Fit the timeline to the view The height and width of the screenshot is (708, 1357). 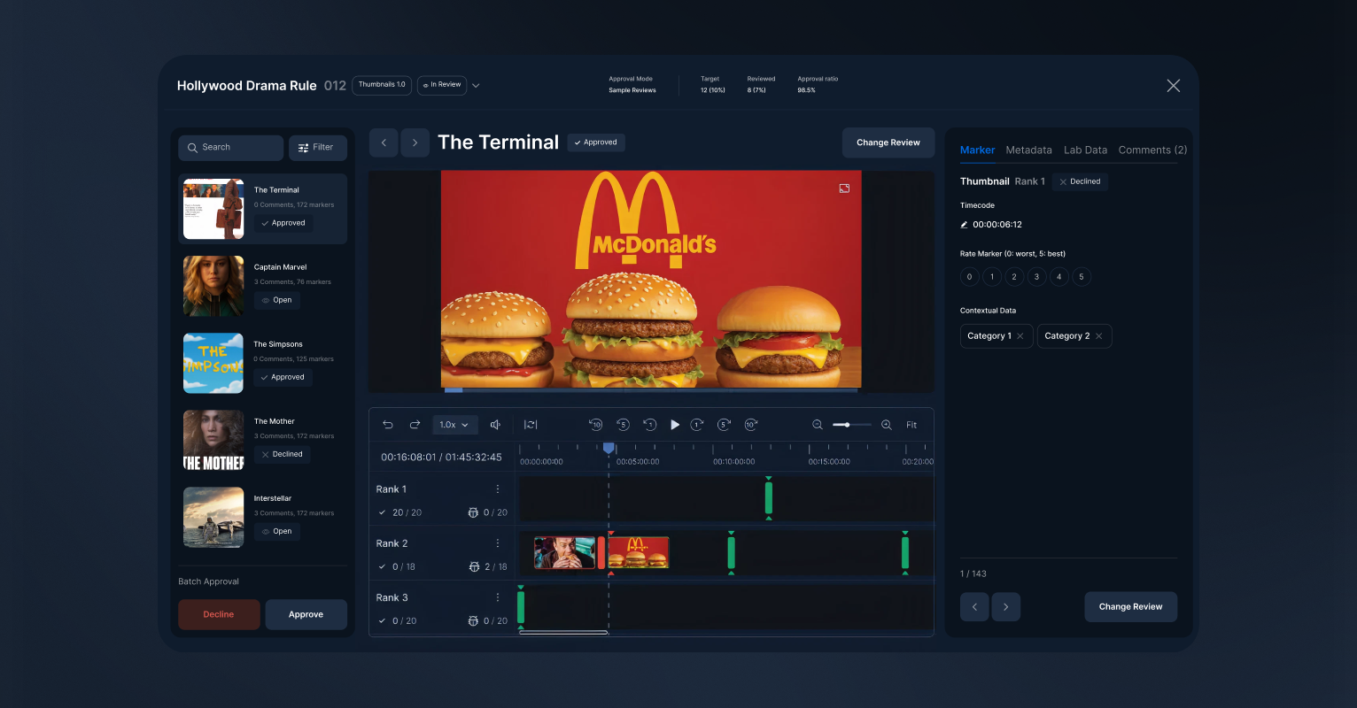pos(911,425)
